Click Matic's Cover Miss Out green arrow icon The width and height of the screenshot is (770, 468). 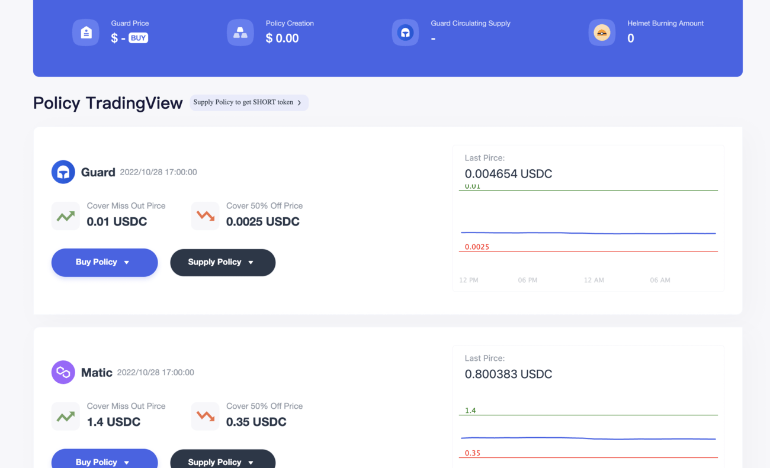click(66, 417)
